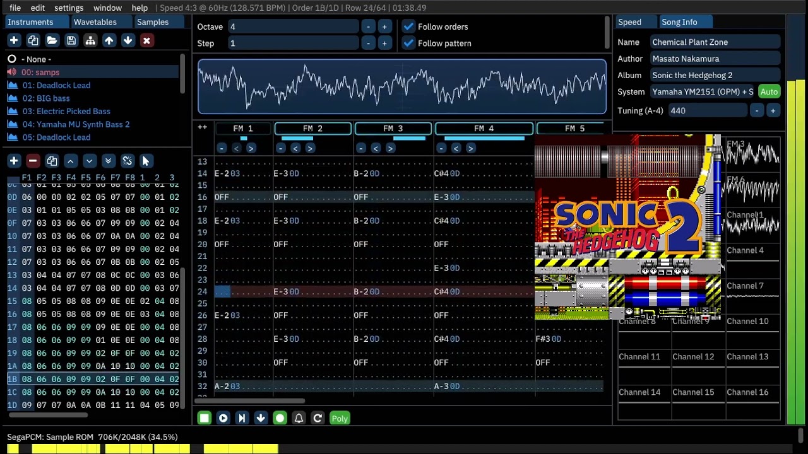The width and height of the screenshot is (808, 454).
Task: Increase Octave with plus stepper
Action: (x=384, y=26)
